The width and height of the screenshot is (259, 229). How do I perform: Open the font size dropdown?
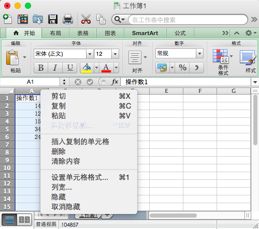pos(115,54)
